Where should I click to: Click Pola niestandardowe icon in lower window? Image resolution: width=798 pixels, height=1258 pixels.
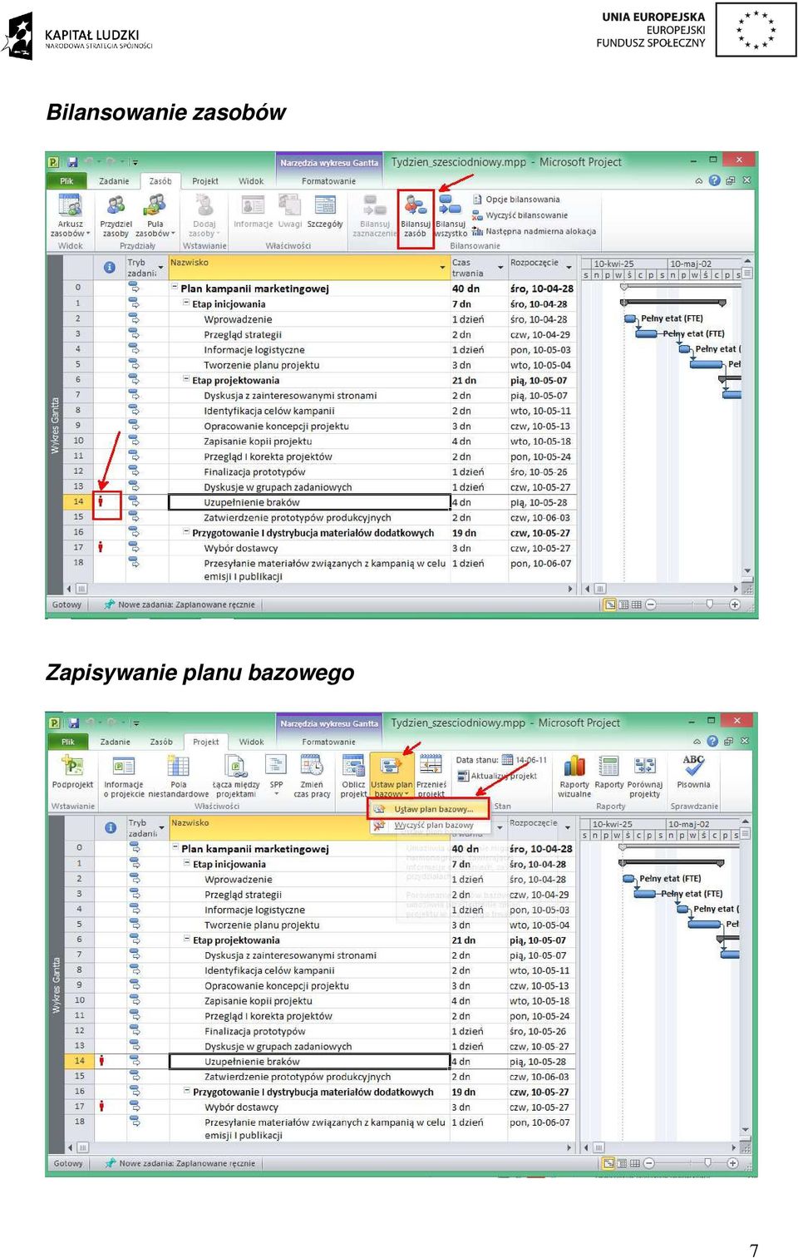point(178,766)
